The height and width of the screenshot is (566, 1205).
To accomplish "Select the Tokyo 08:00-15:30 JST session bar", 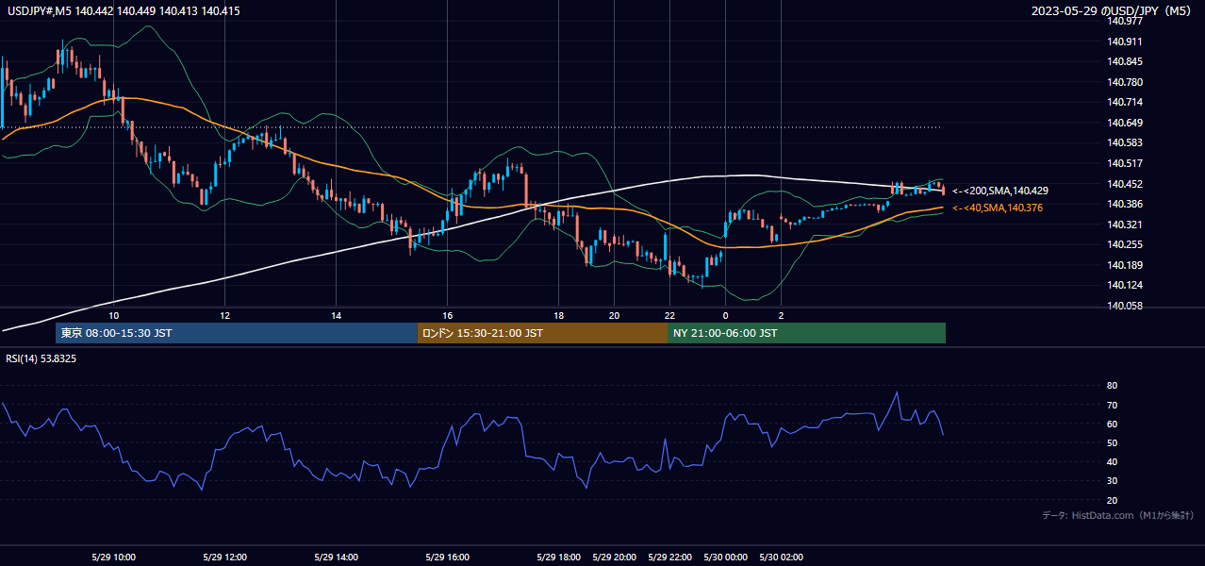I will (x=237, y=333).
